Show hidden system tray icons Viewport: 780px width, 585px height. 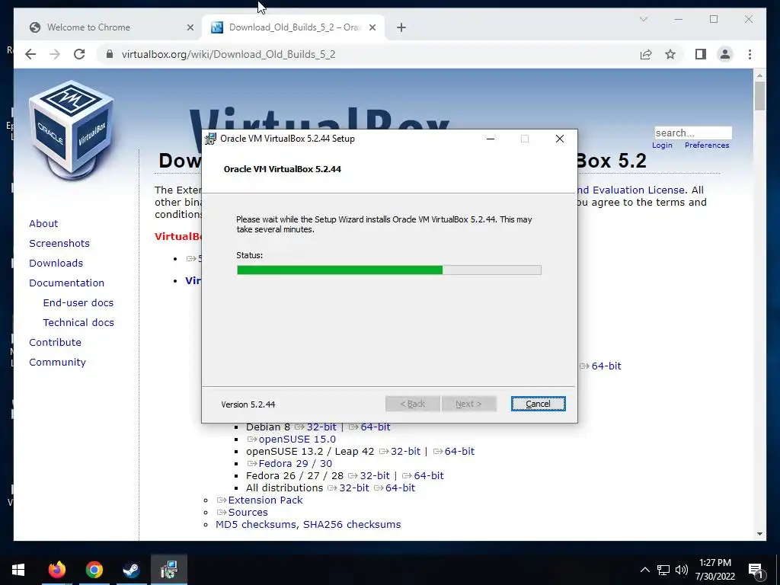point(644,570)
